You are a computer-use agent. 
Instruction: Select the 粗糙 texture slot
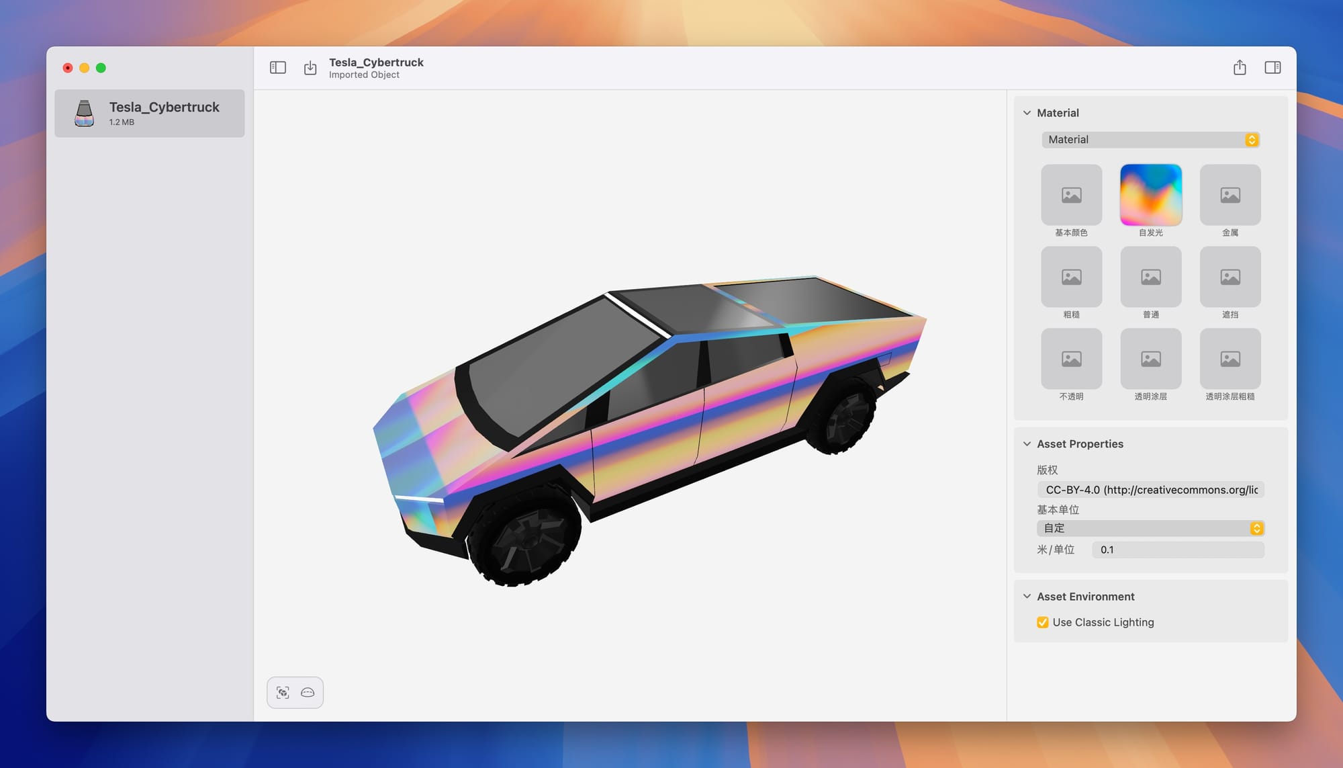tap(1071, 278)
